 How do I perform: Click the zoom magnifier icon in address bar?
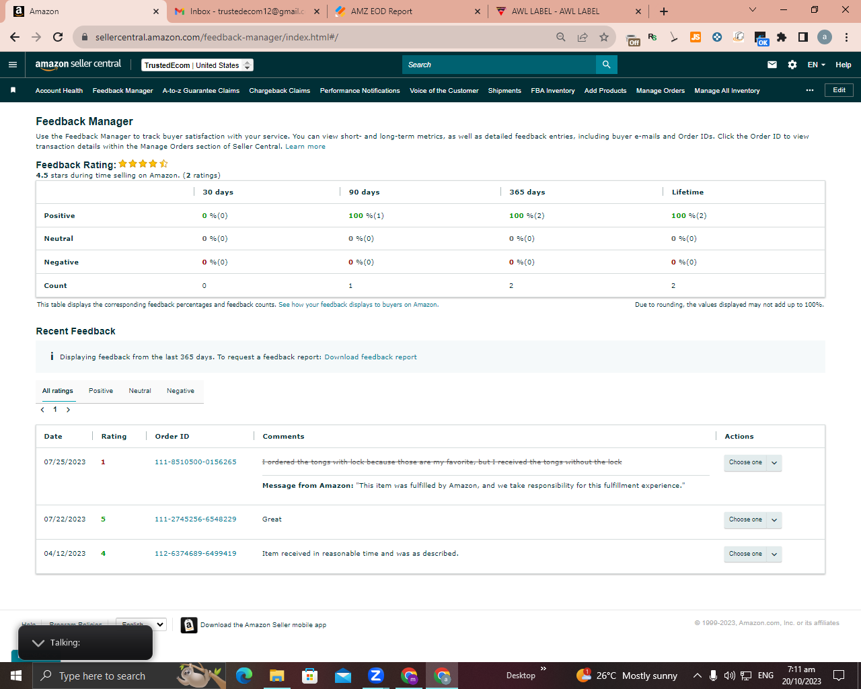pos(561,37)
